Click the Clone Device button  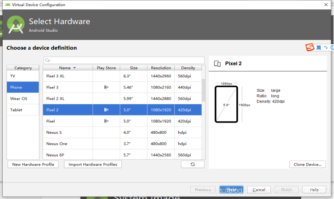click(x=308, y=164)
